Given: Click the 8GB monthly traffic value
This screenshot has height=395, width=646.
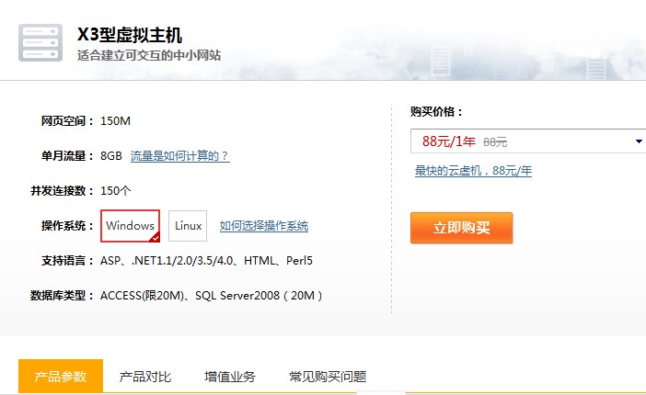Looking at the screenshot, I should tap(111, 156).
